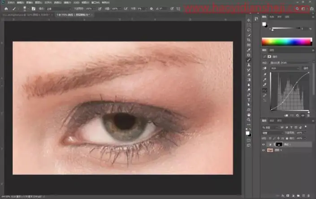The image size is (316, 199).
Task: Toggle adjustment visibility in Properties panel footer
Action: point(303,115)
